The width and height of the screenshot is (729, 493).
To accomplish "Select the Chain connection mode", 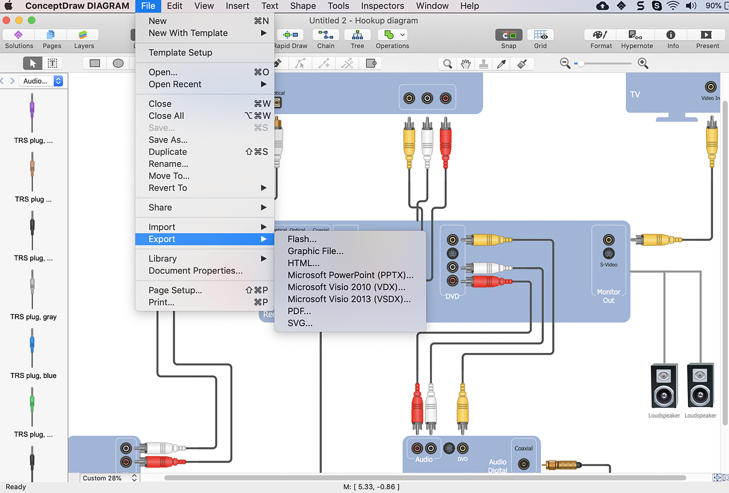I will [326, 35].
